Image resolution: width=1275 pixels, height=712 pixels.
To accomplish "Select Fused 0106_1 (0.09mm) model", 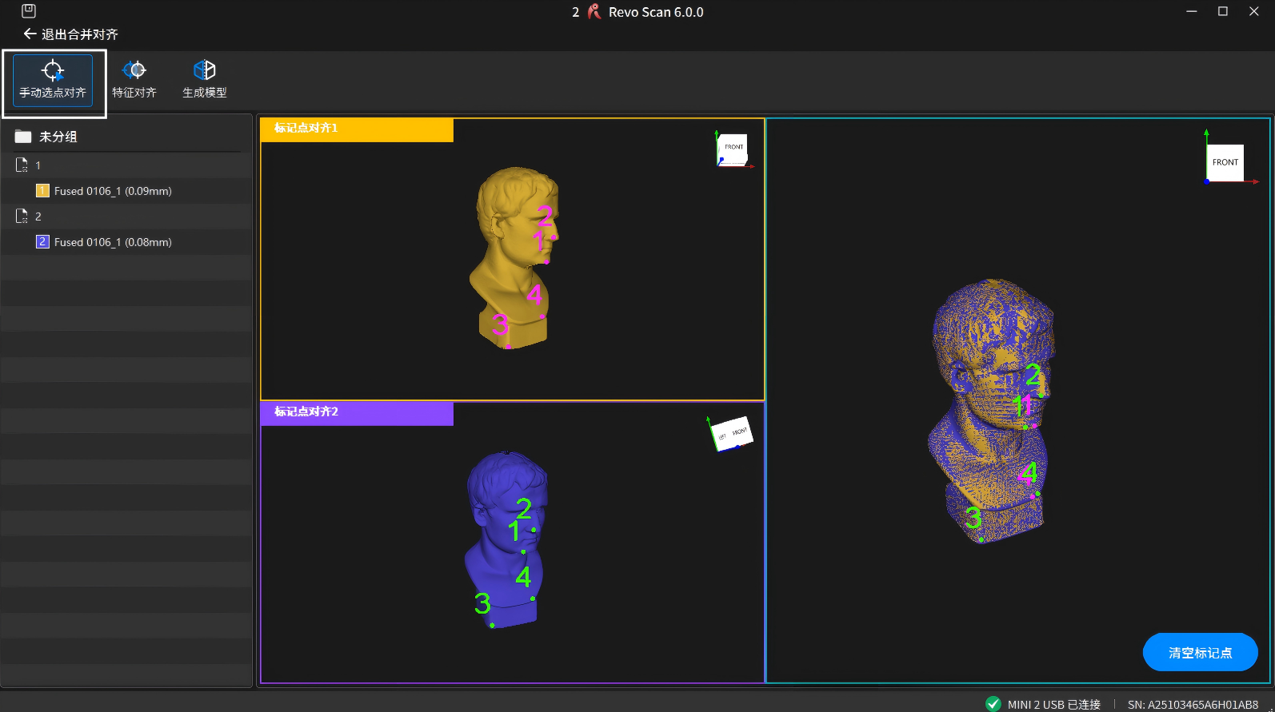I will click(113, 191).
